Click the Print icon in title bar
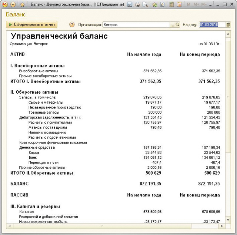Viewport: 237px width, 235px height. (138, 4)
